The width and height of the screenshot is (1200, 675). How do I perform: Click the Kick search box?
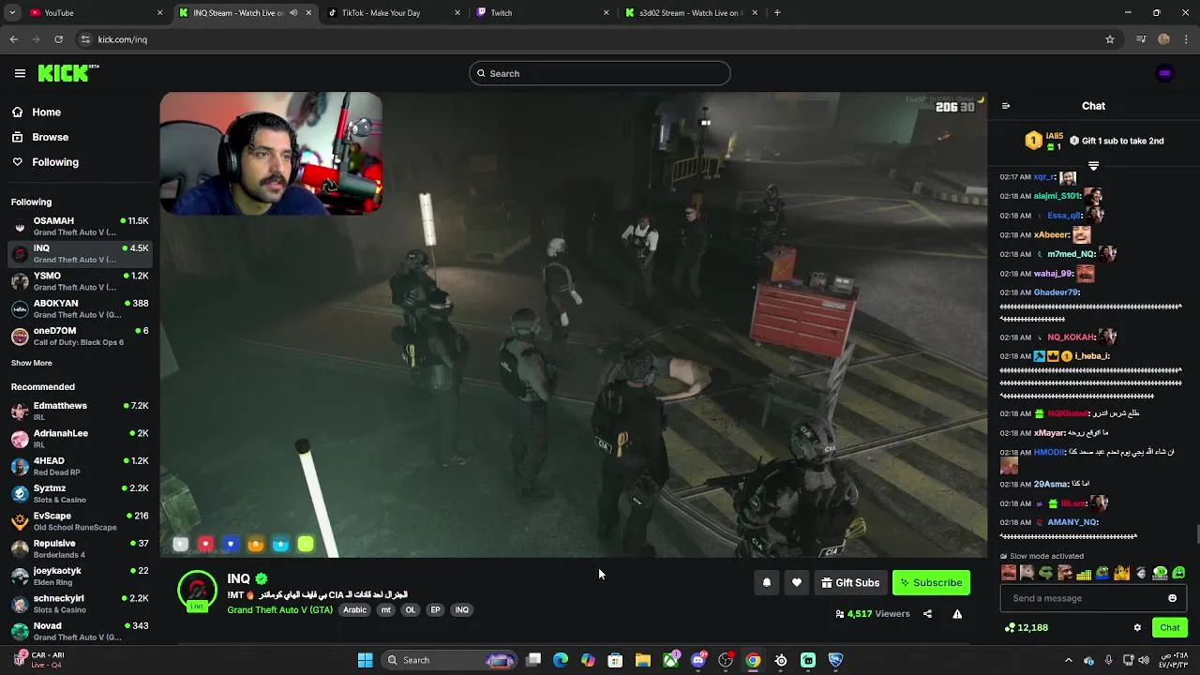pyautogui.click(x=600, y=73)
